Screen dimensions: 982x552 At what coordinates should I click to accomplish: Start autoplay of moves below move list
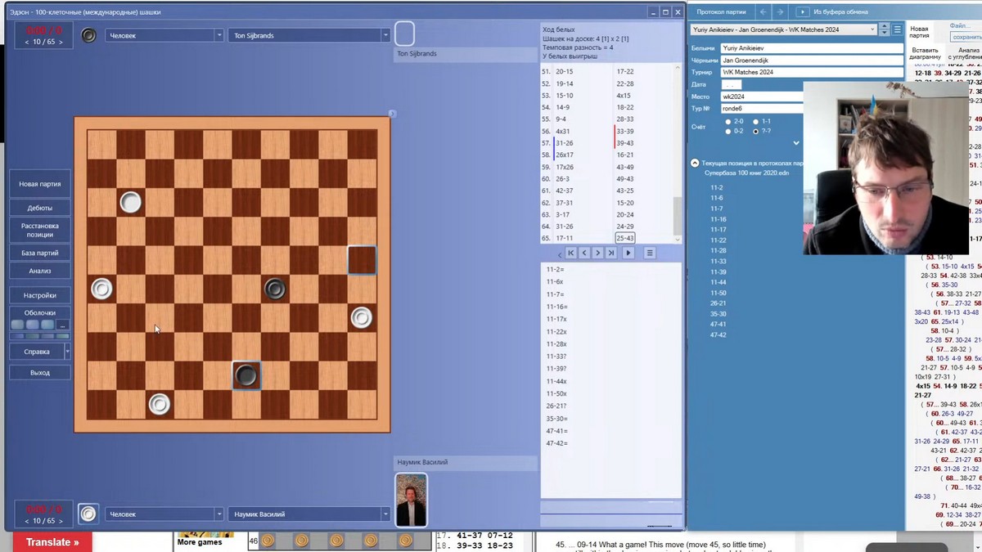pos(628,253)
